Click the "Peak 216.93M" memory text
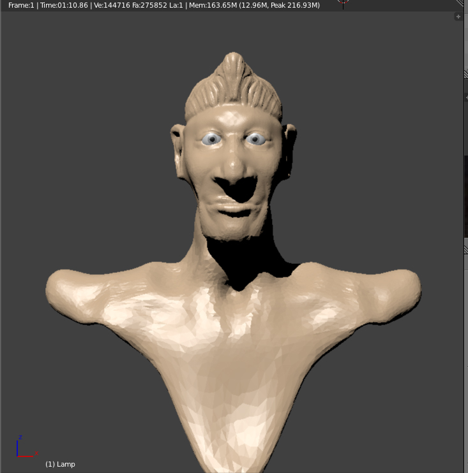The image size is (468, 473). (x=294, y=5)
